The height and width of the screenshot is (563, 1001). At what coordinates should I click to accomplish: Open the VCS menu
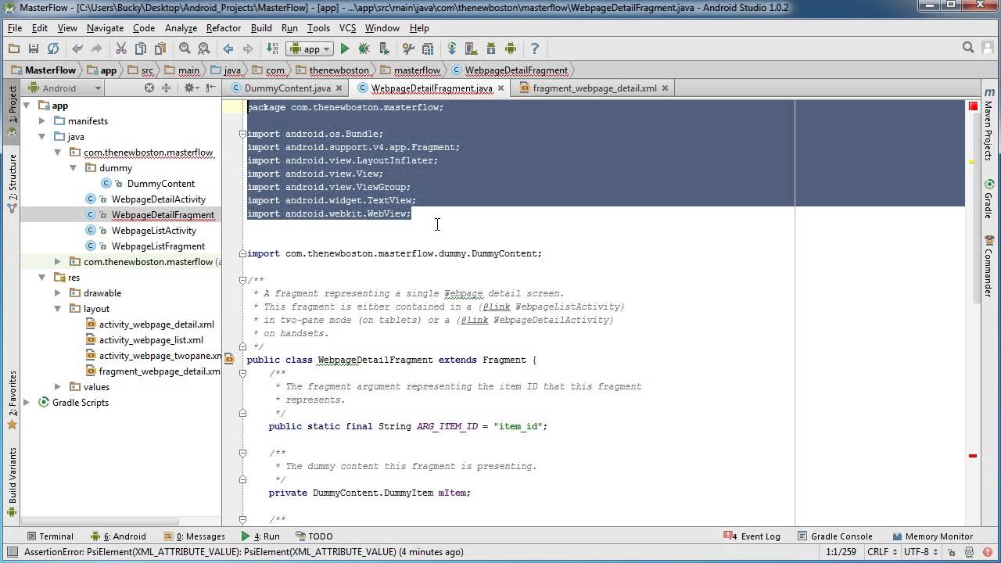(x=347, y=28)
